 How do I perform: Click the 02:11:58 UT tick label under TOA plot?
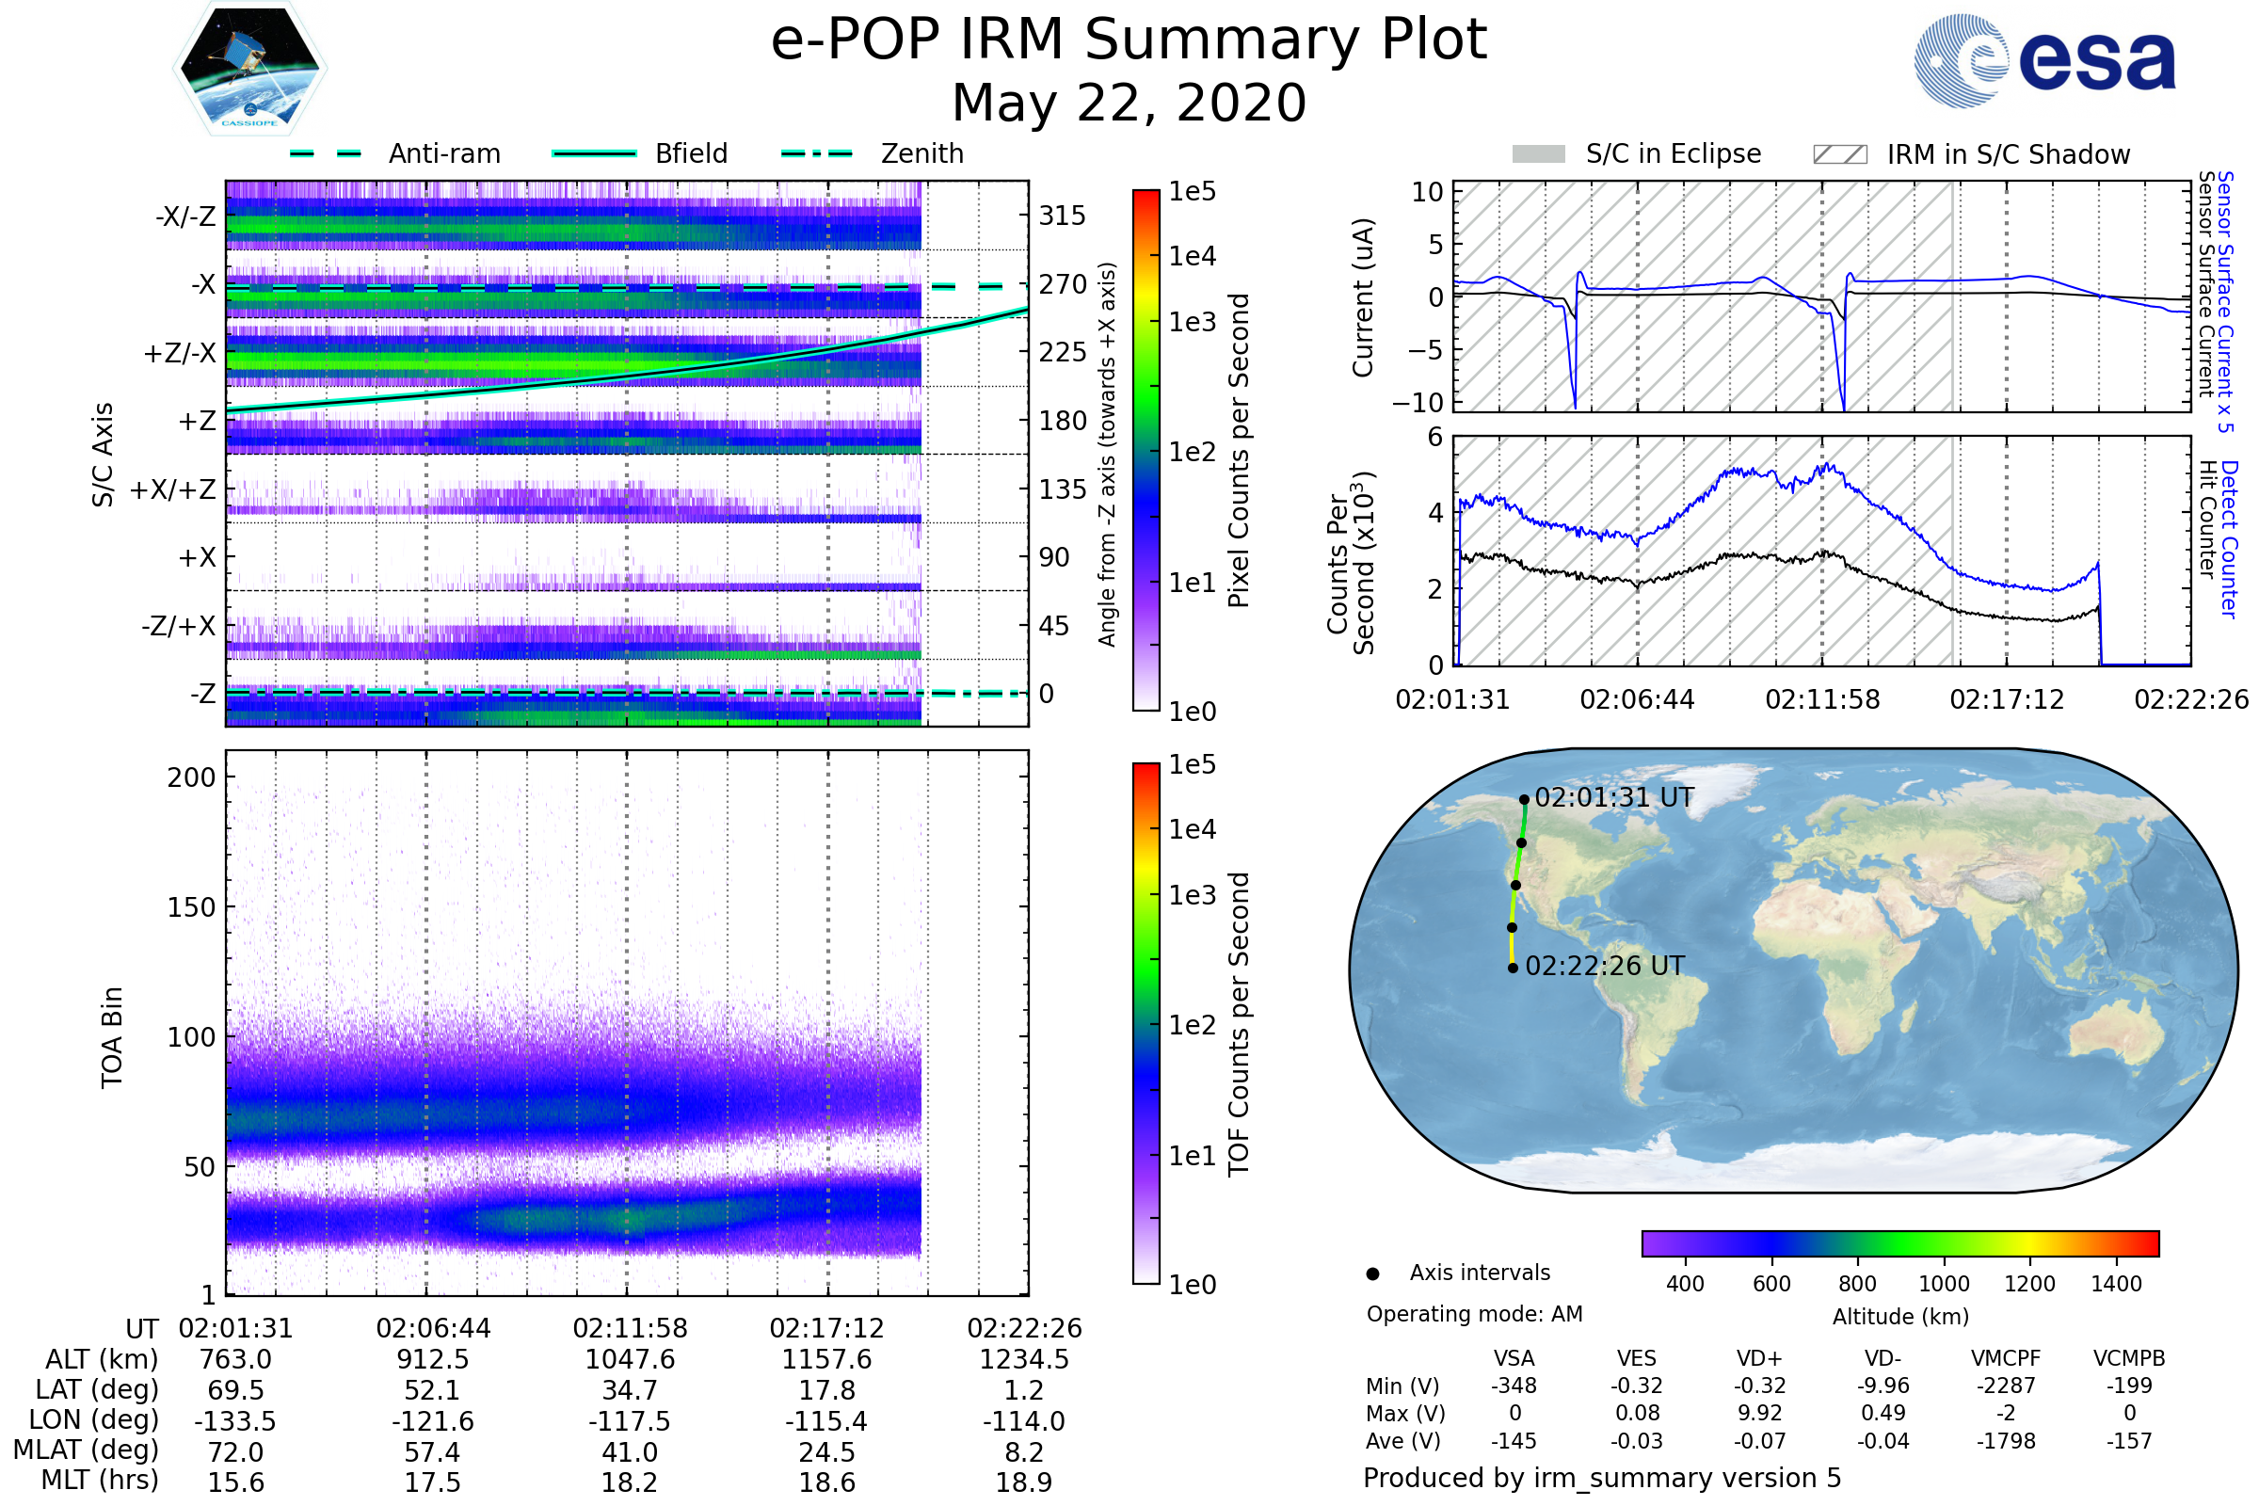(x=630, y=1328)
